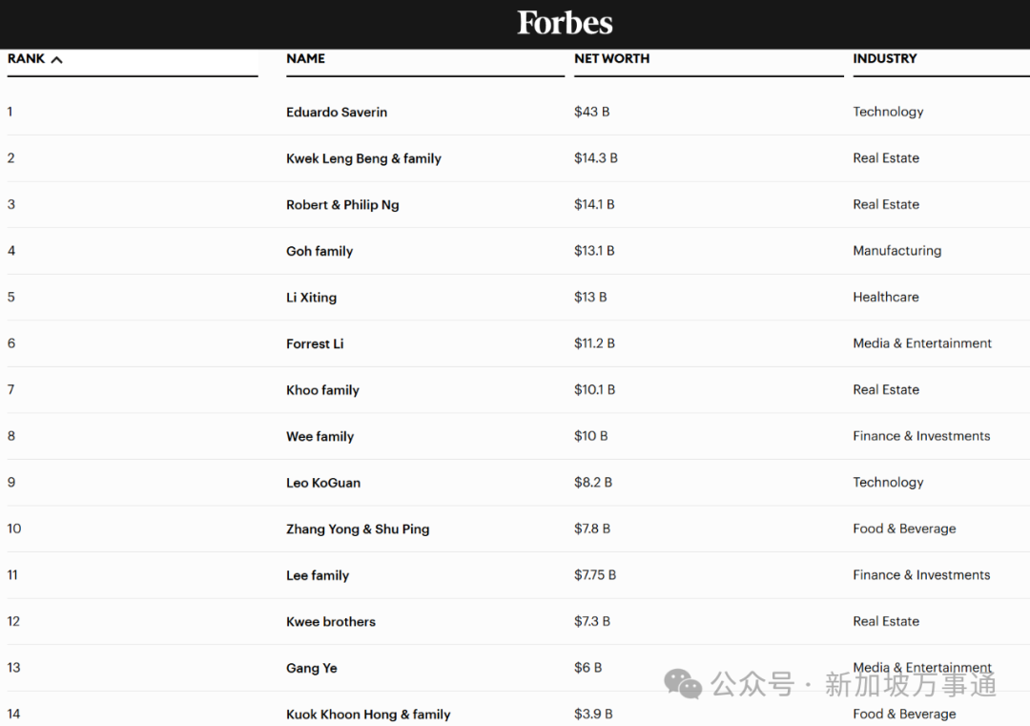The width and height of the screenshot is (1030, 726).
Task: Select the $8.2 B net worth cell
Action: 593,482
